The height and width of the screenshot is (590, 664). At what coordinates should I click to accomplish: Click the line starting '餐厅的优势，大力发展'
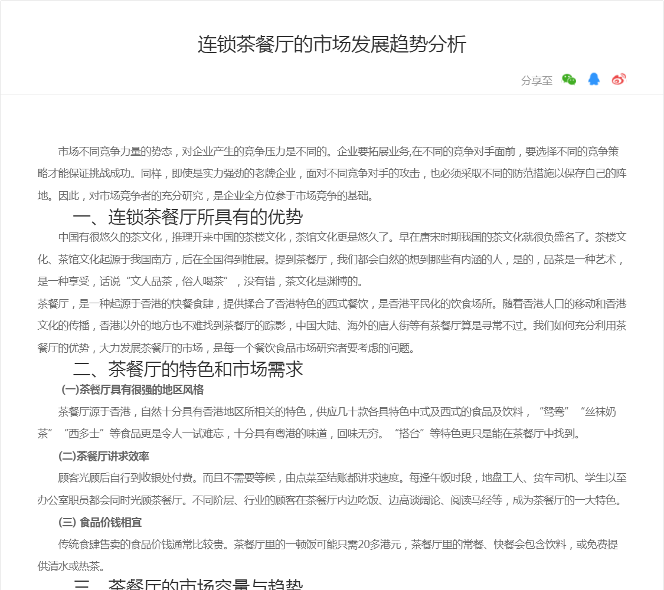(226, 348)
